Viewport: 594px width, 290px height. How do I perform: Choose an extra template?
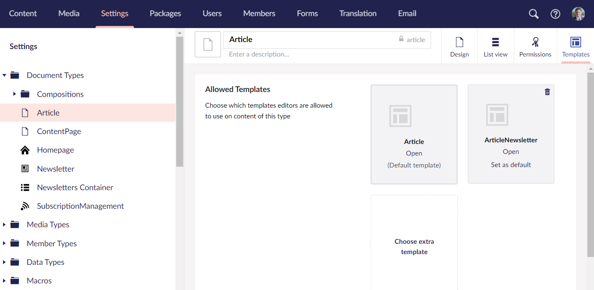(414, 247)
